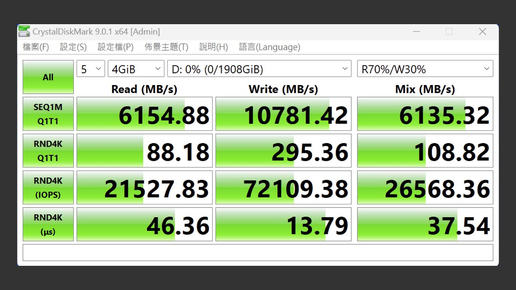Select the latency read value 46.36
The height and width of the screenshot is (290, 516).
tap(144, 224)
